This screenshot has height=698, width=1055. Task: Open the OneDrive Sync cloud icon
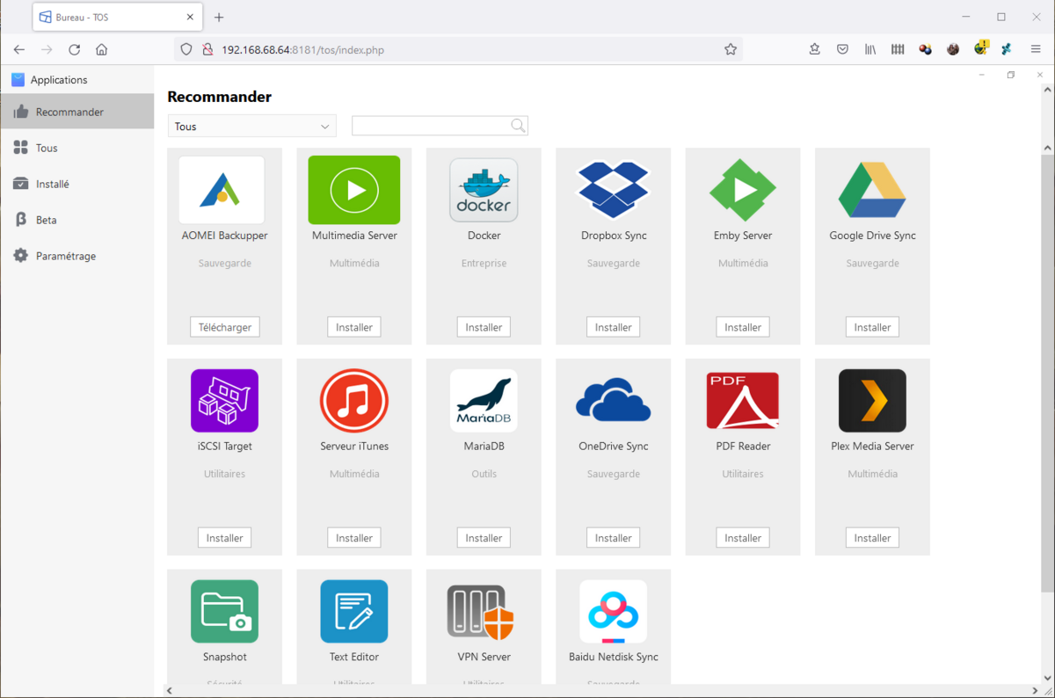[x=613, y=401]
